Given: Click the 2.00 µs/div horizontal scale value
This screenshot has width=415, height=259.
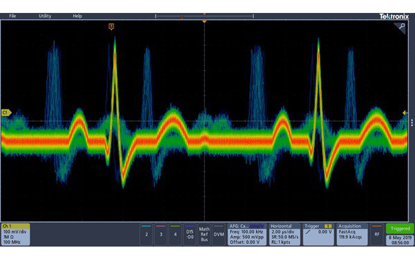Looking at the screenshot, I should pos(284,232).
